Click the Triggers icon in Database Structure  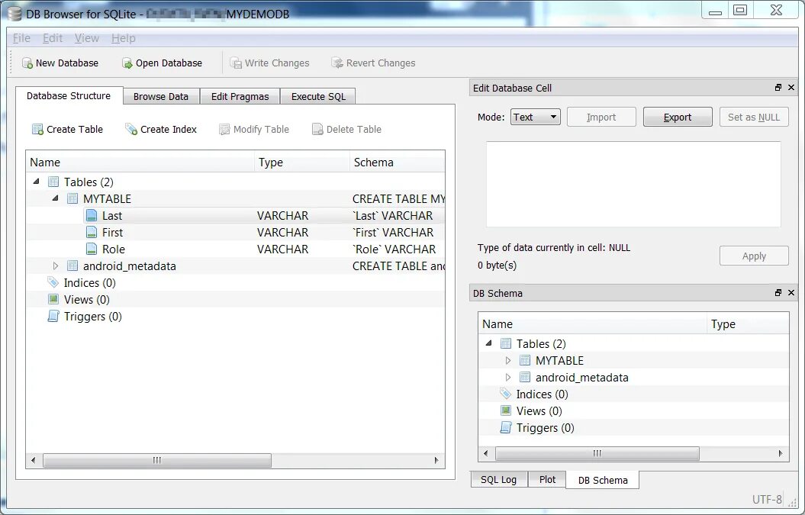(53, 317)
